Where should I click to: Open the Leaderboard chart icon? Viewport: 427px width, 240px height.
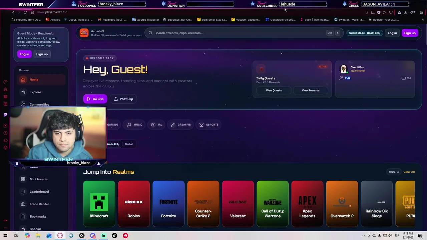pyautogui.click(x=23, y=192)
